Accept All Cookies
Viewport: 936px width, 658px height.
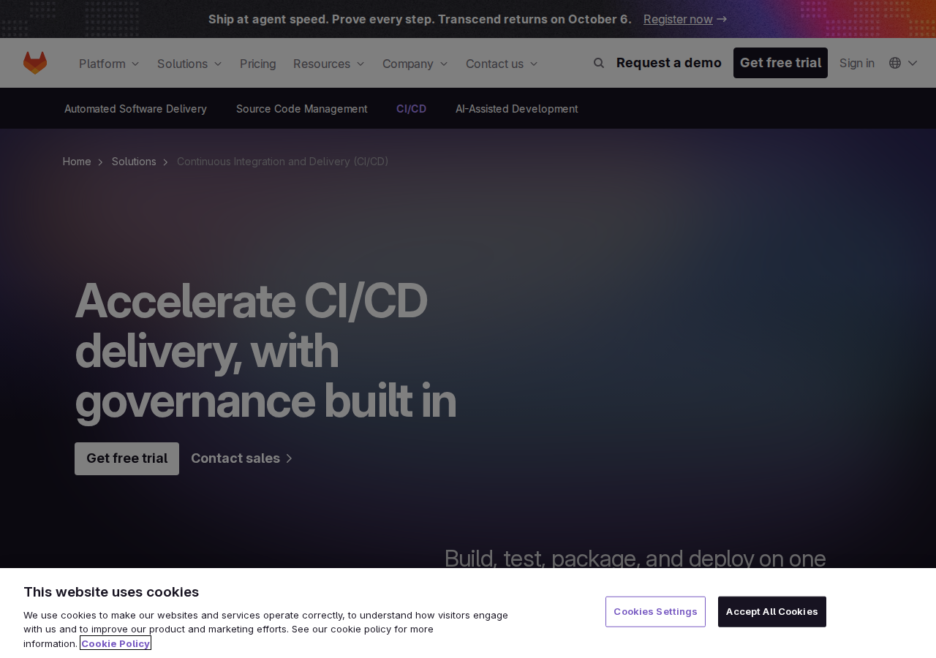click(772, 612)
